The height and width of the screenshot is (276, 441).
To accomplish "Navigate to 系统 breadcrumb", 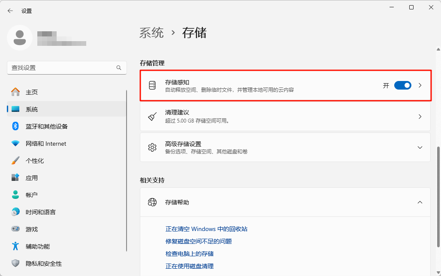I will [151, 33].
